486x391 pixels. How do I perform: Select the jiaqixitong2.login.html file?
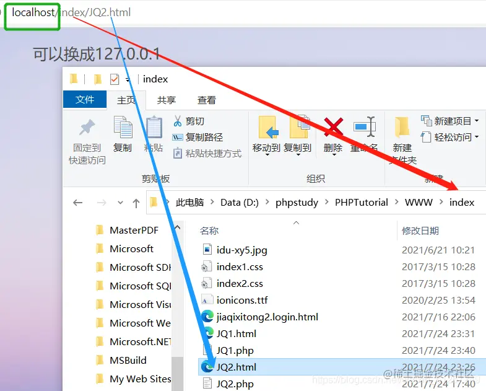tap(267, 317)
